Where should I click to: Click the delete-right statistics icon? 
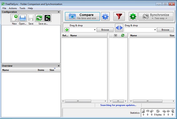click(x=172, y=111)
